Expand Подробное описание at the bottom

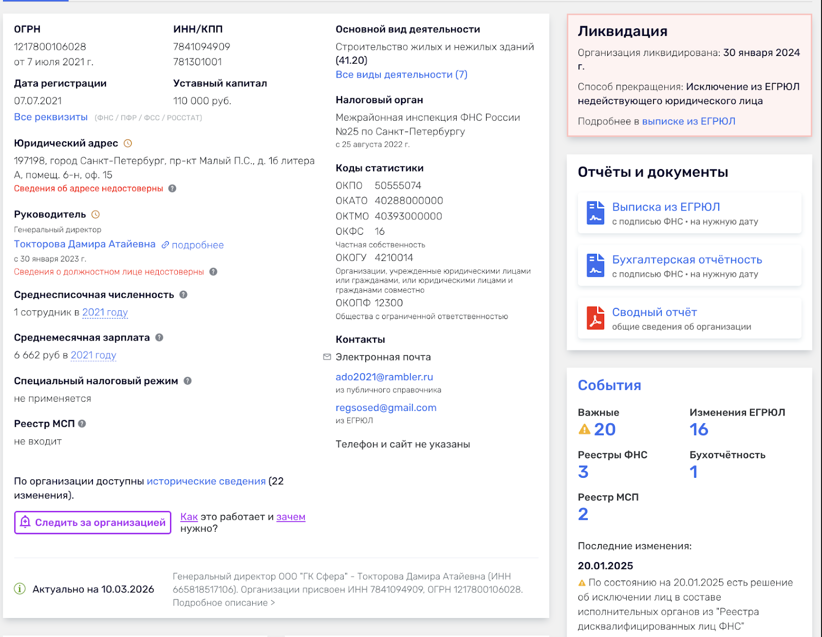223,603
